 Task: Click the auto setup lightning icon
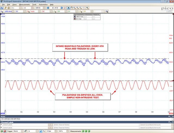5,8
